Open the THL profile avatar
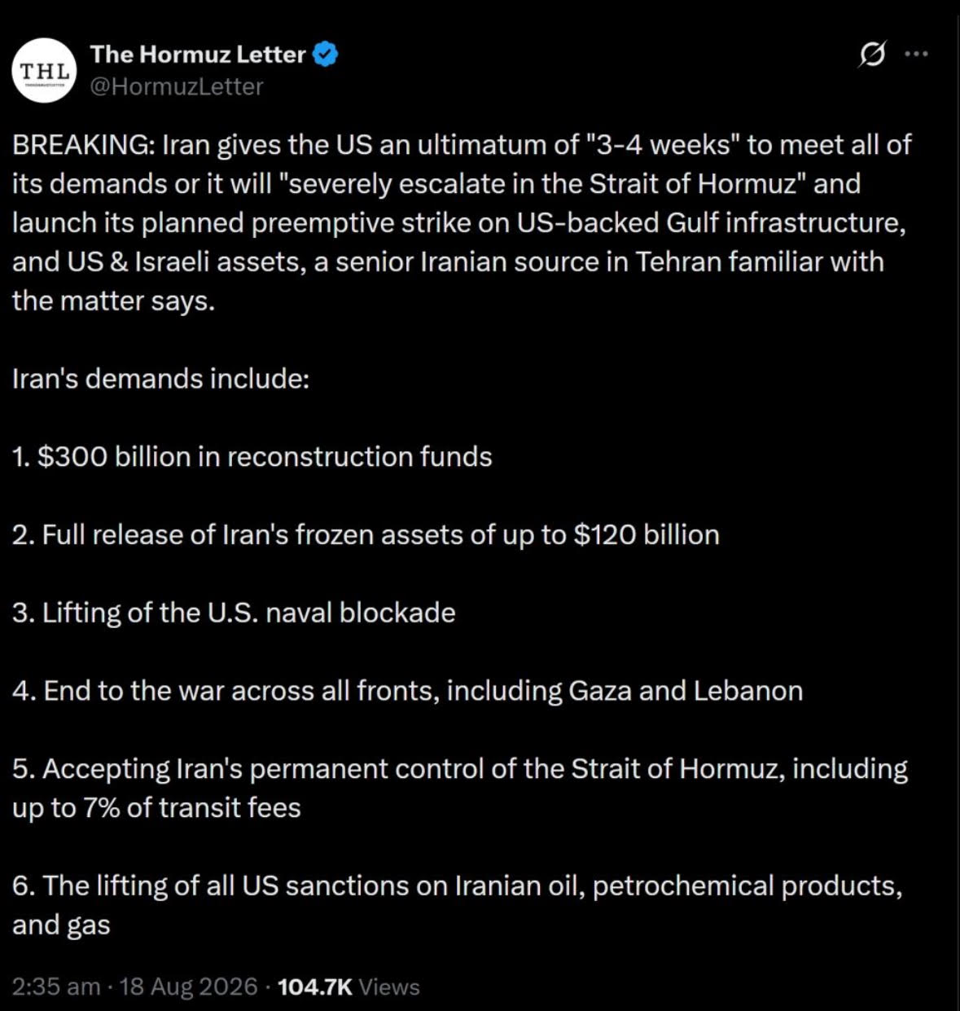The width and height of the screenshot is (960, 1011). click(x=45, y=71)
